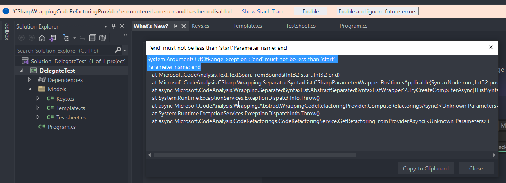This screenshot has height=183, width=506.
Task: Select the Models folder
Action: 57,89
